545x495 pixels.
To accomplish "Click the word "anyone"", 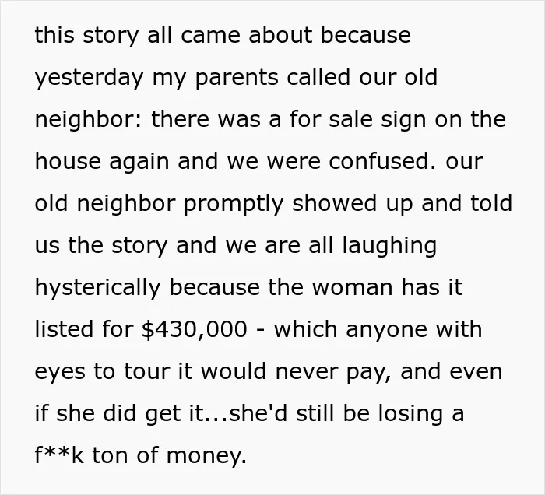I will [386, 330].
